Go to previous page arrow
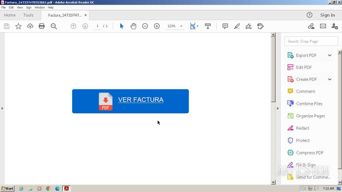 coord(73,26)
